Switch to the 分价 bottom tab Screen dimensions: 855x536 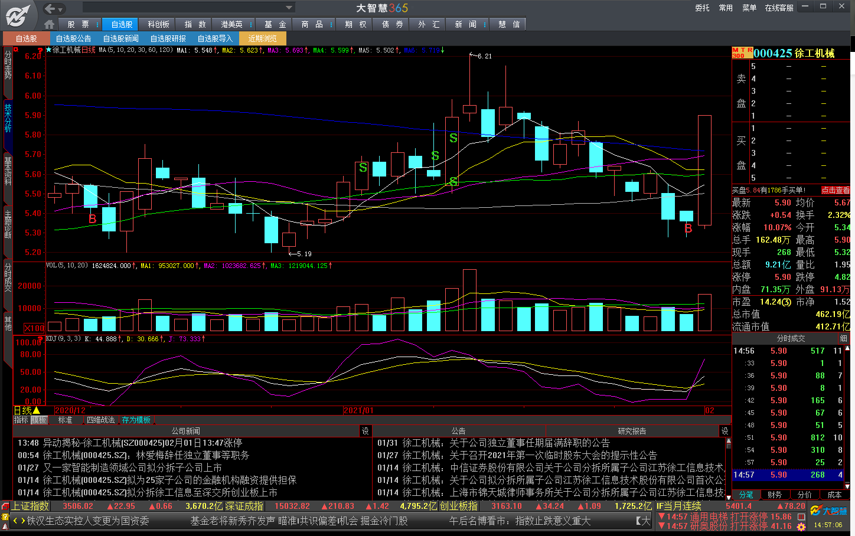point(804,495)
